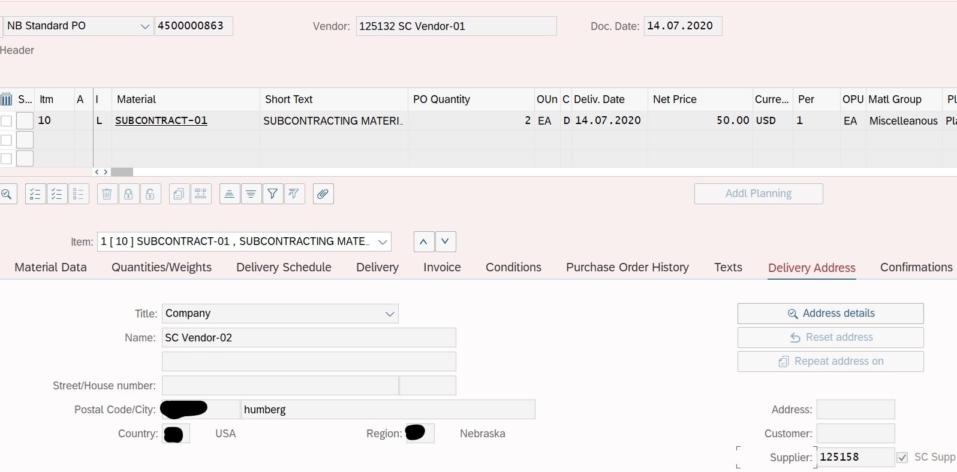The height and width of the screenshot is (472, 957).
Task: Click the Address details button
Action: tap(830, 313)
